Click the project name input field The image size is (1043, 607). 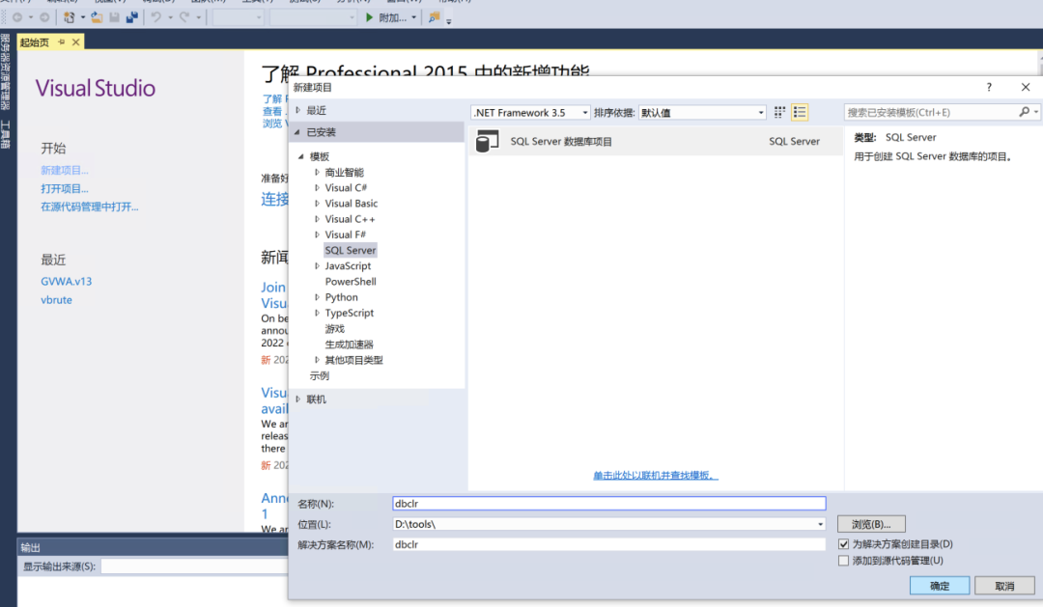click(609, 504)
